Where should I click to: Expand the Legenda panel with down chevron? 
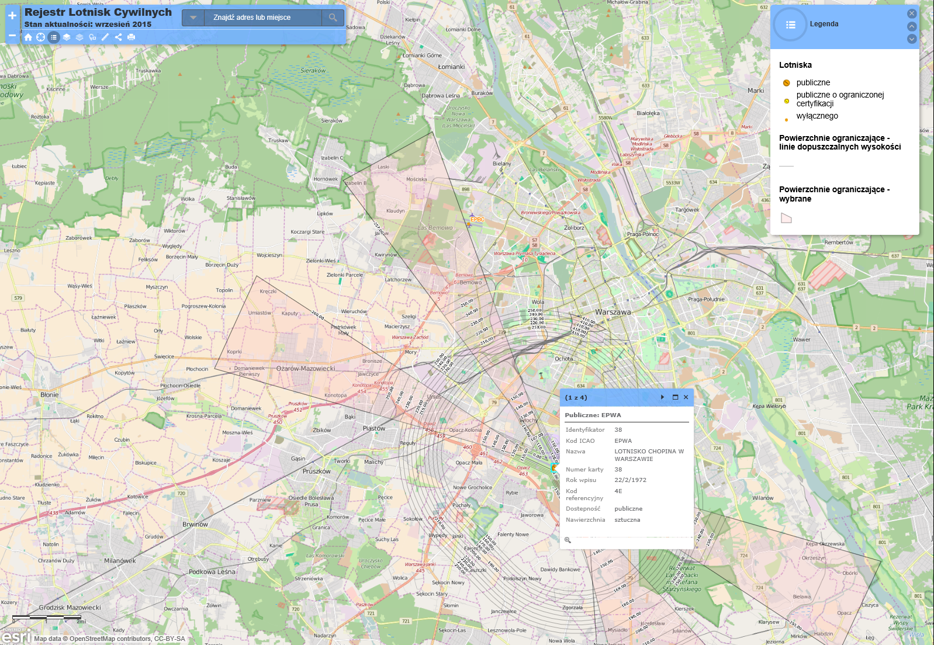(x=911, y=39)
